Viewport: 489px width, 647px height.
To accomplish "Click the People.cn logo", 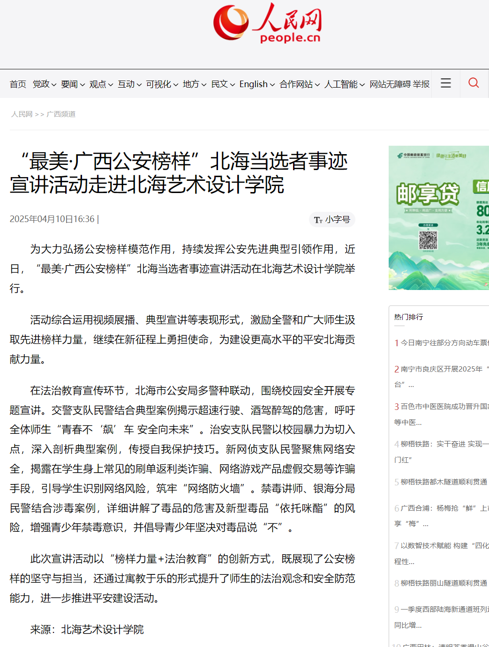I will (267, 23).
